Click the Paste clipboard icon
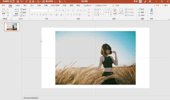The width and height of the screenshot is (170, 100). (4, 11)
